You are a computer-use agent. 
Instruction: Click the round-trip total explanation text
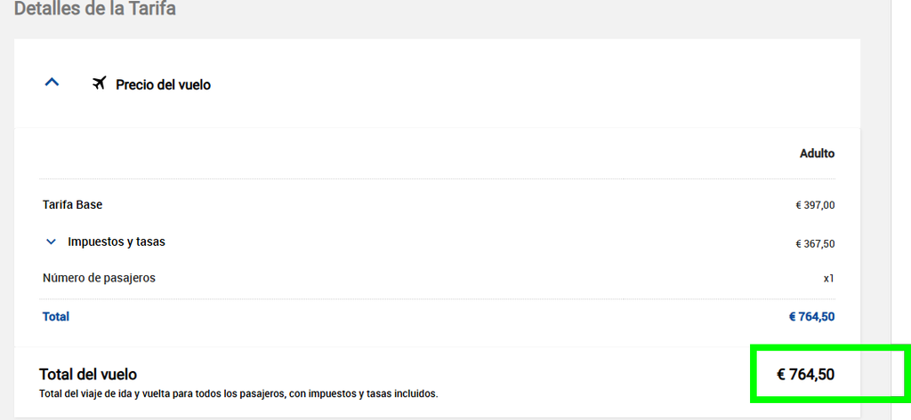(x=238, y=394)
